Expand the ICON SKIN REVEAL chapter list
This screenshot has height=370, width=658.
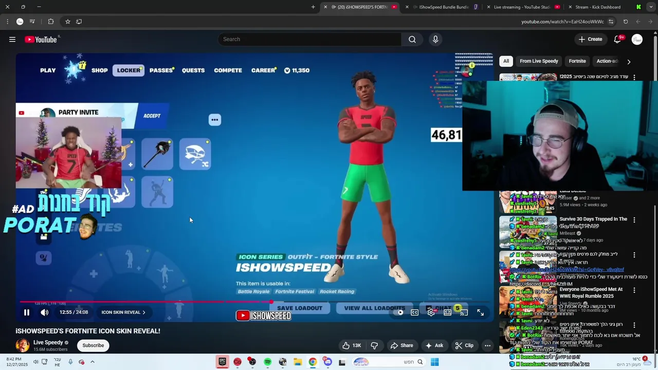coord(123,312)
